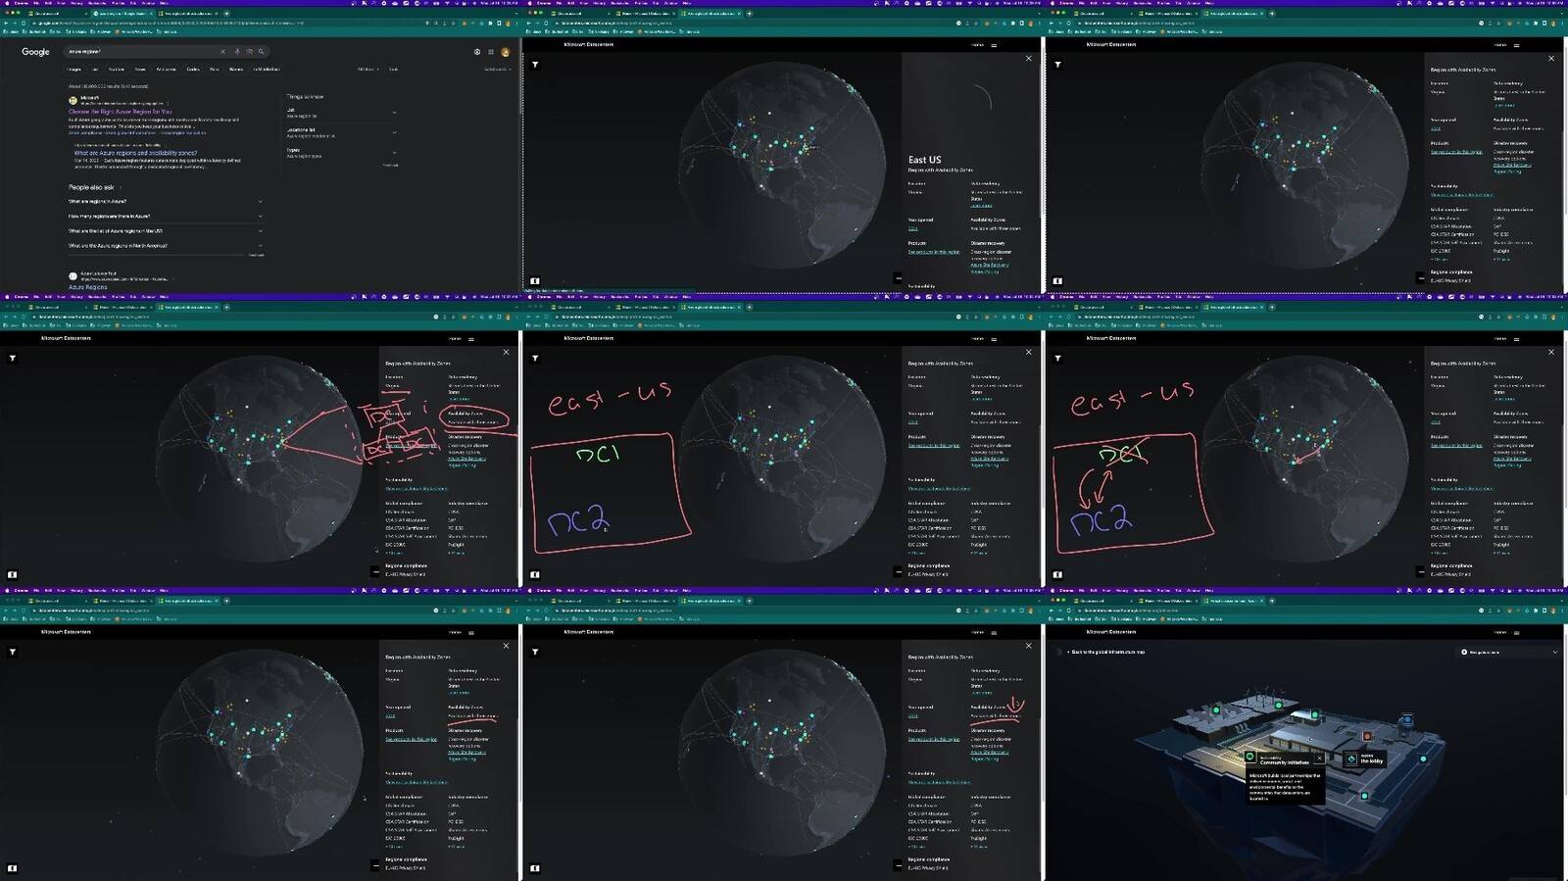Viewport: 1568px width, 881px height.
Task: Open hamburger menu in top-right frame
Action: tap(1516, 45)
